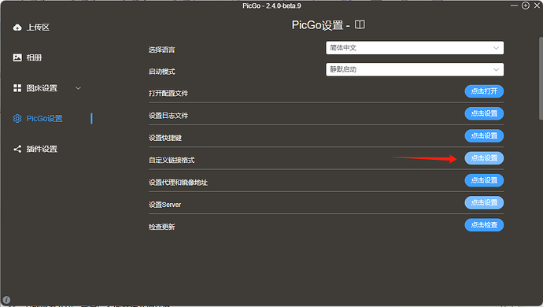Expand the 图床设置 submenu chevron
543x307 pixels.
click(78, 88)
